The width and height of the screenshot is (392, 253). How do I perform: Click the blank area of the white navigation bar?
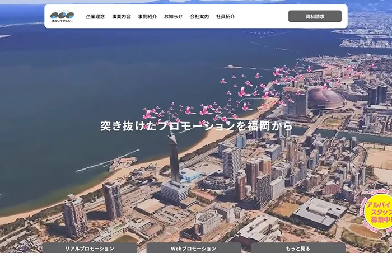tap(262, 17)
